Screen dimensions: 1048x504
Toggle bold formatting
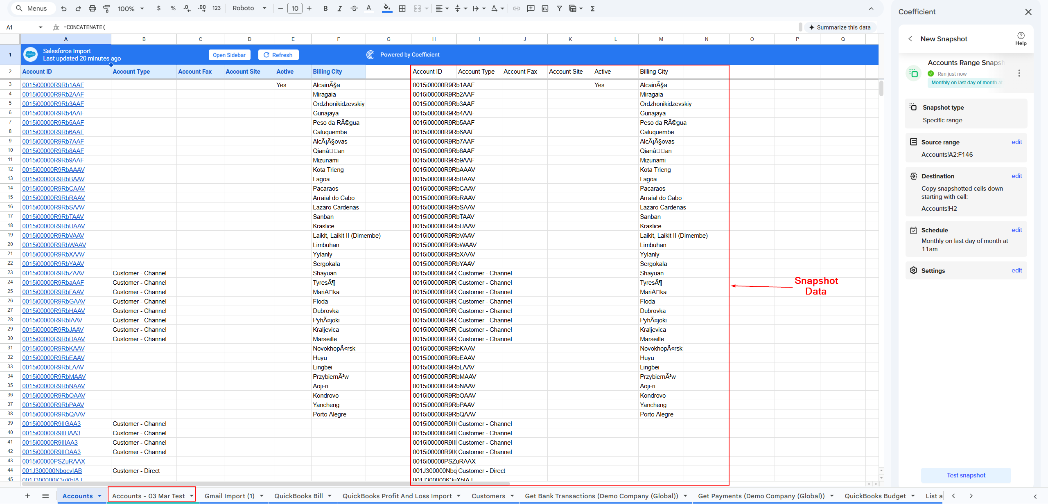[x=325, y=8]
